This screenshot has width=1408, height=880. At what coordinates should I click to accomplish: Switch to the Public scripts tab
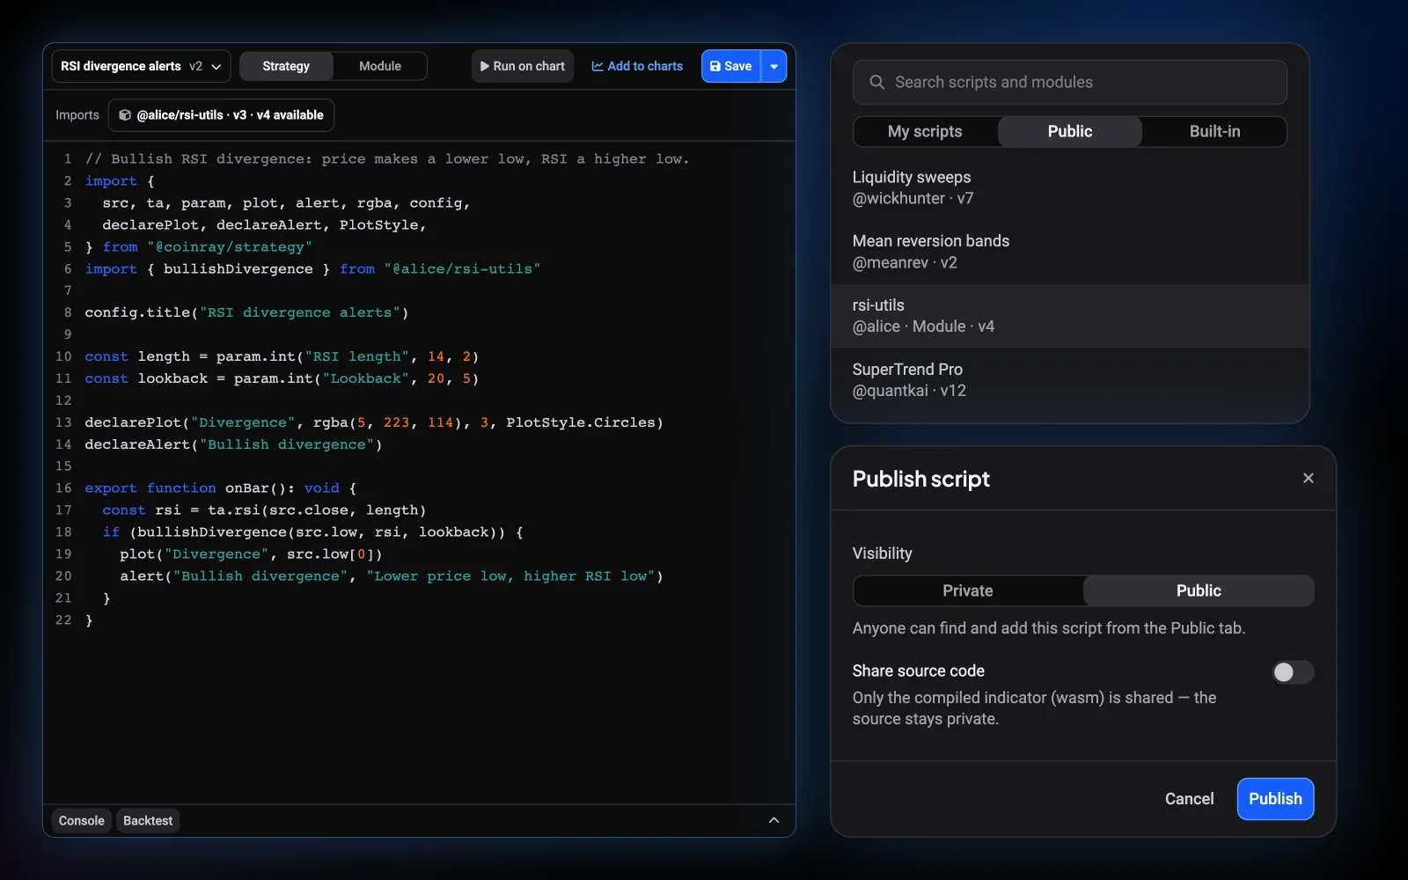[1070, 131]
